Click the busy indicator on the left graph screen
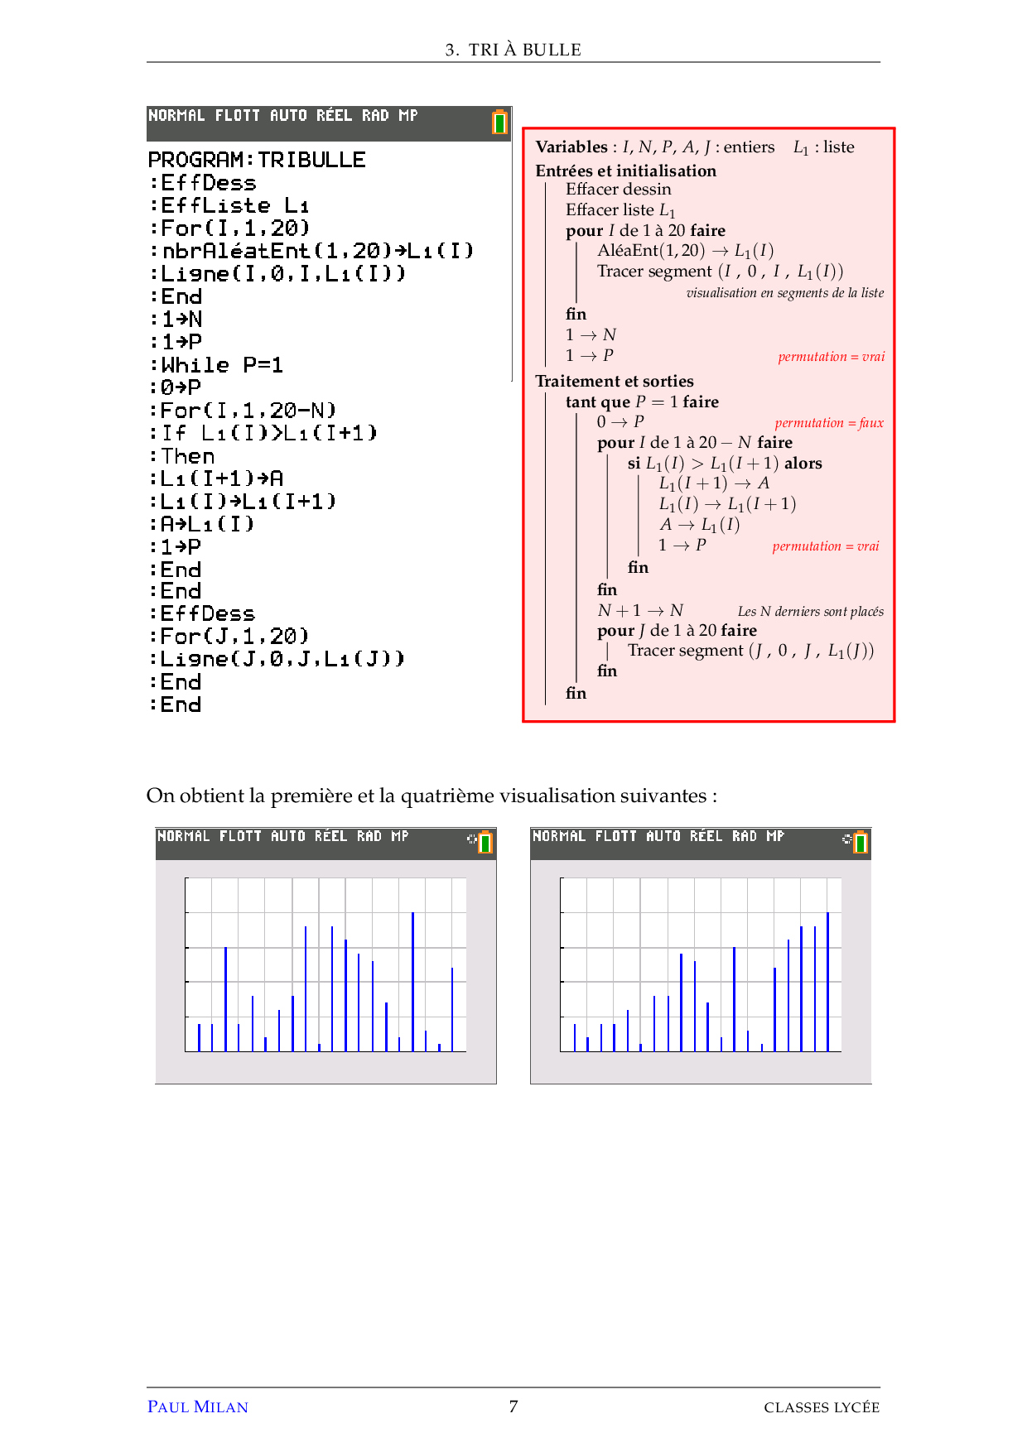The height and width of the screenshot is (1452, 1027). (471, 839)
